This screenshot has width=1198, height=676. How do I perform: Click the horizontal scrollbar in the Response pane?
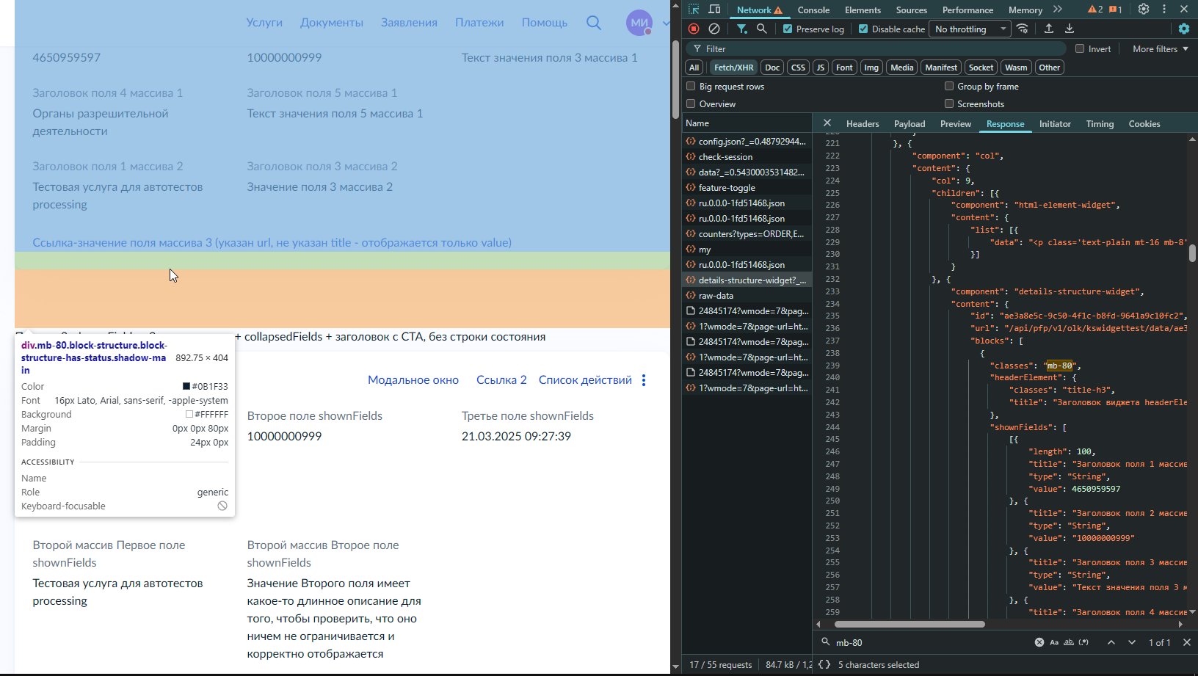(x=910, y=625)
